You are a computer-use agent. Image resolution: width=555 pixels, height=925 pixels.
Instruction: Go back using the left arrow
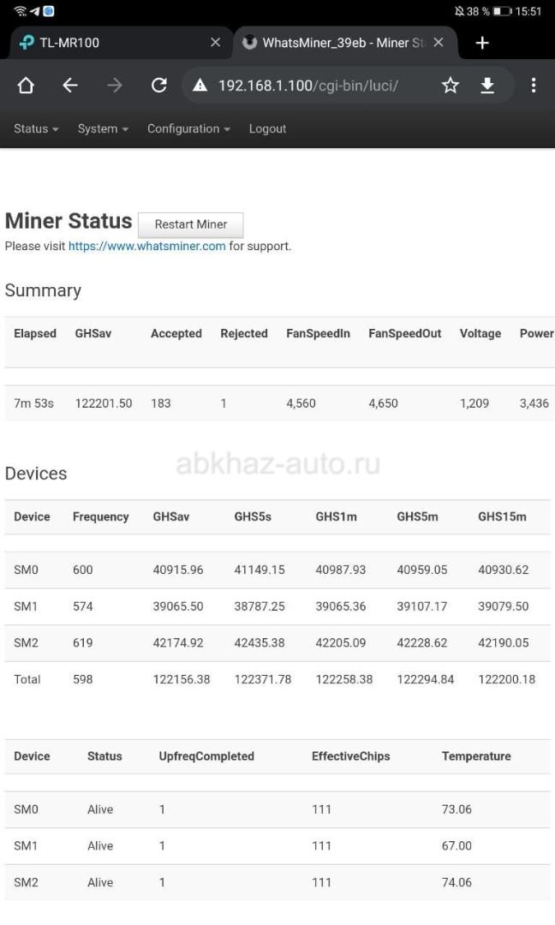tap(70, 86)
